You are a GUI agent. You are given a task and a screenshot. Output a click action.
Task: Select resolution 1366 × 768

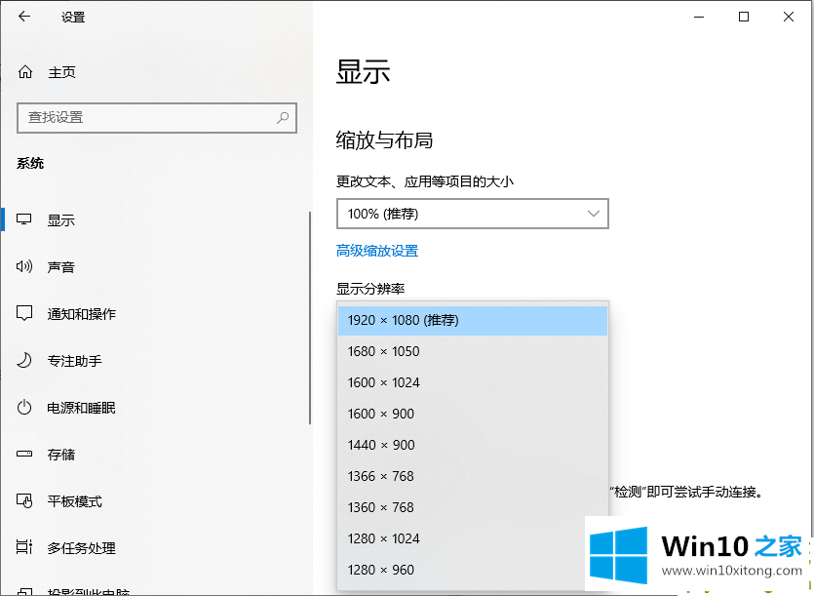pyautogui.click(x=473, y=476)
